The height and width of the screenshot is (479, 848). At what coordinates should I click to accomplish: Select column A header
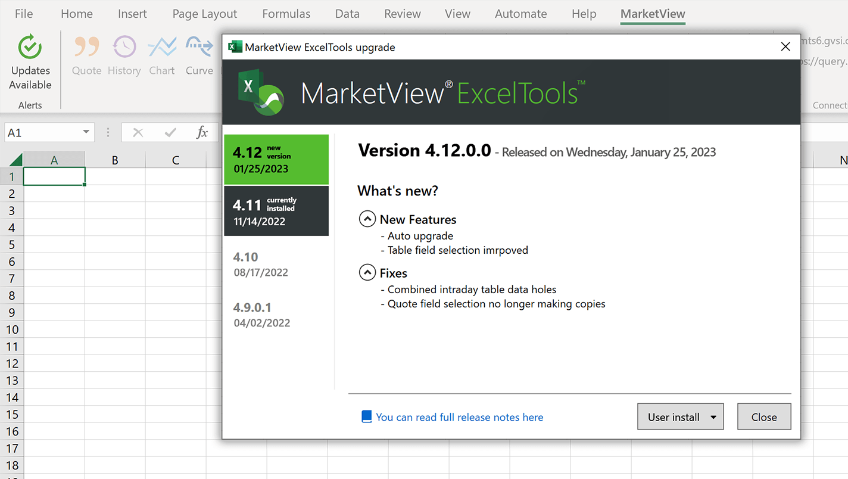point(54,160)
